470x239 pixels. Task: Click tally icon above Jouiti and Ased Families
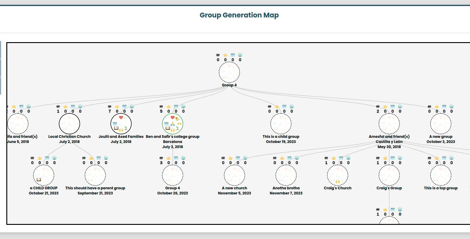pyautogui.click(x=110, y=107)
